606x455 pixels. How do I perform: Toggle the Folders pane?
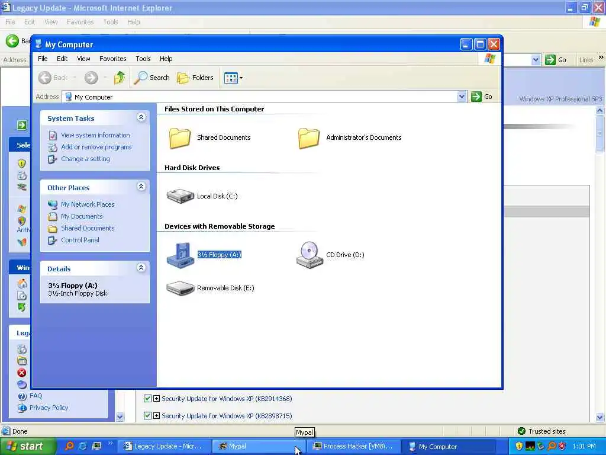click(x=195, y=78)
